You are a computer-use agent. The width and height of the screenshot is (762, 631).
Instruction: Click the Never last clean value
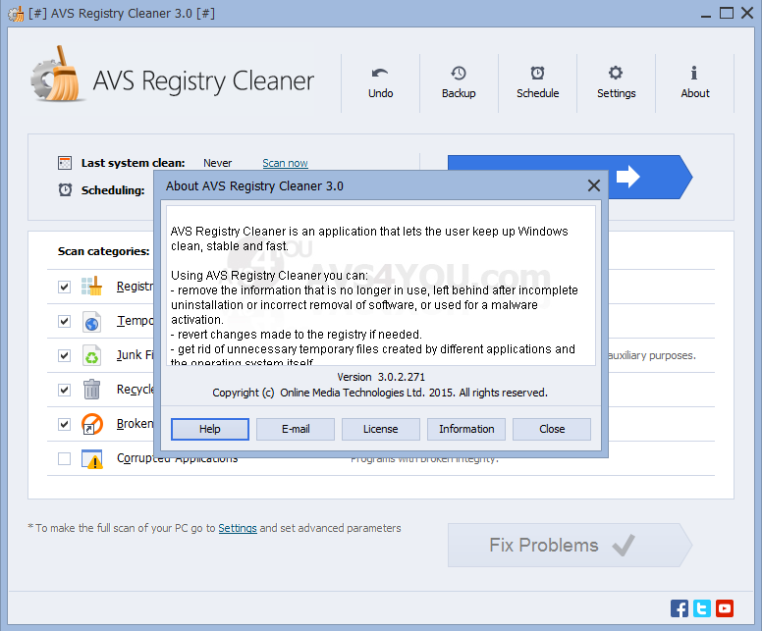(x=217, y=163)
